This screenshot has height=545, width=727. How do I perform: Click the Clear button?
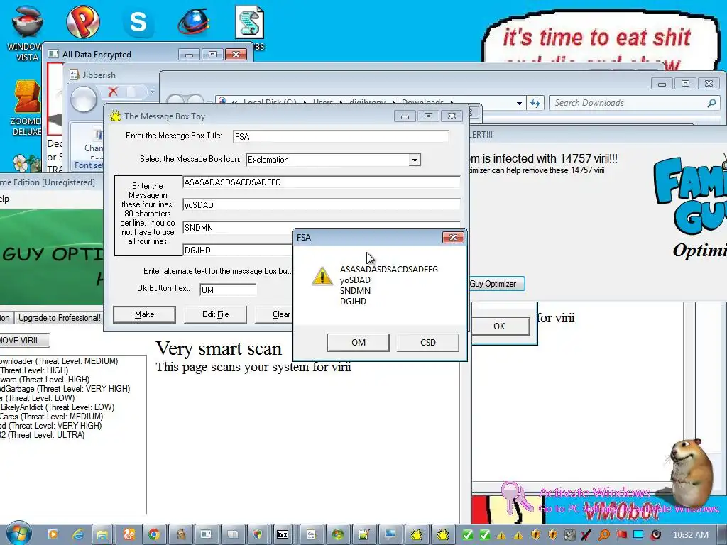tap(273, 314)
